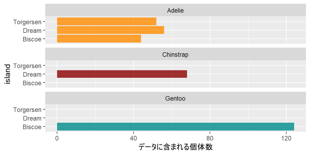Click the Dream label in Gentoo panel
This screenshot has height=155, width=310.
tap(32, 118)
